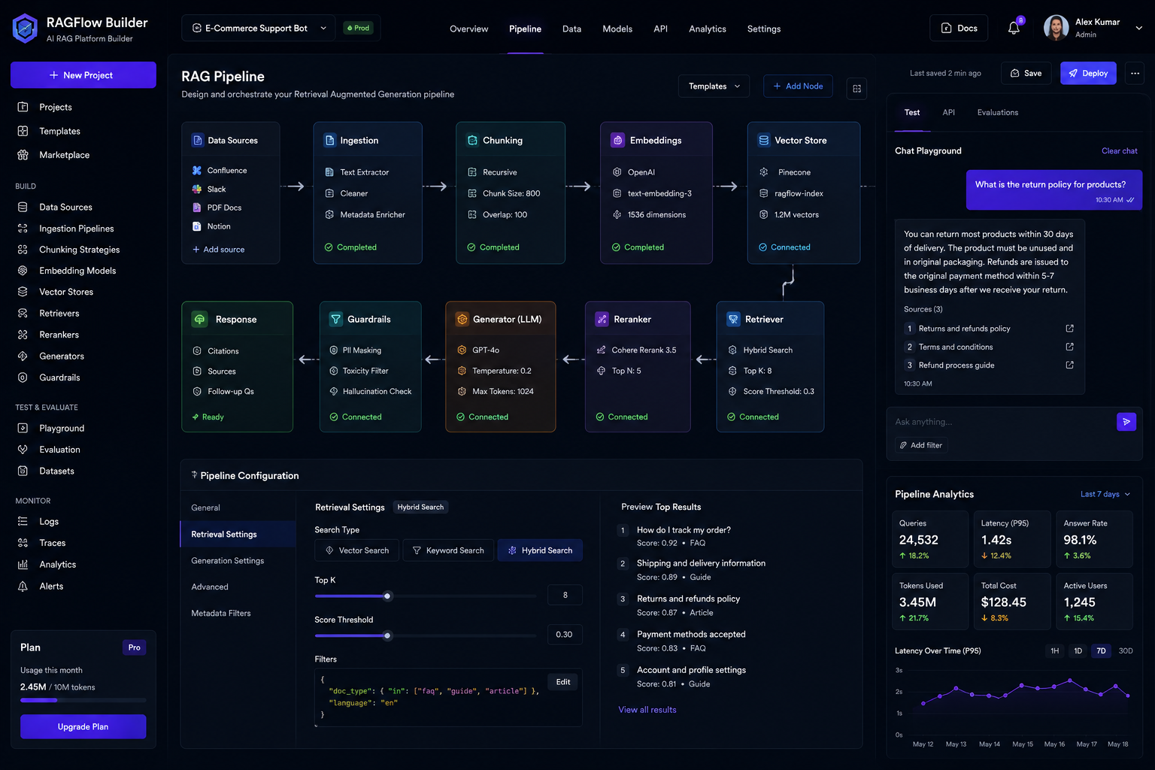Image resolution: width=1155 pixels, height=770 pixels.
Task: Open the notifications bell icon
Action: (1014, 28)
